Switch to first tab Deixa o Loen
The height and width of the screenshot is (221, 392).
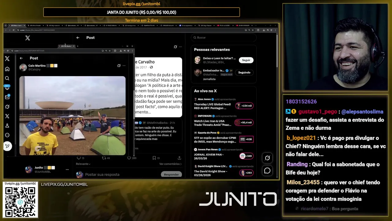coord(17,25)
